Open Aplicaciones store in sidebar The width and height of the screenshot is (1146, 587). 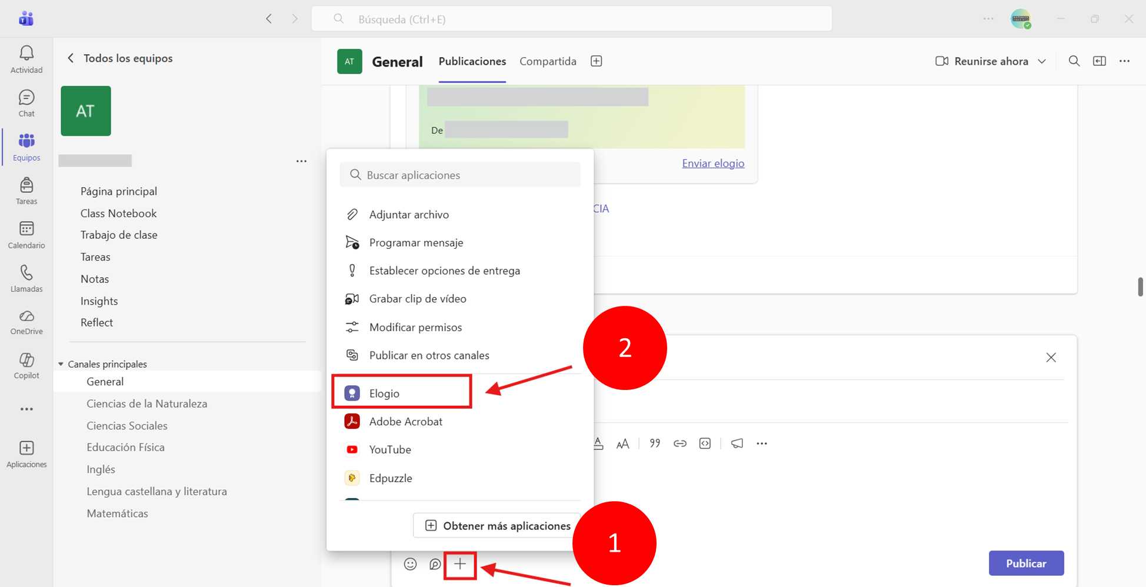(26, 454)
